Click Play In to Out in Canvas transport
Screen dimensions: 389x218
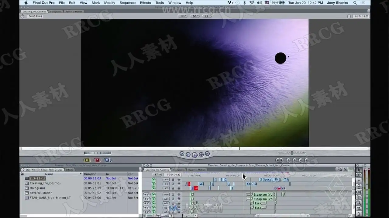click(x=188, y=155)
